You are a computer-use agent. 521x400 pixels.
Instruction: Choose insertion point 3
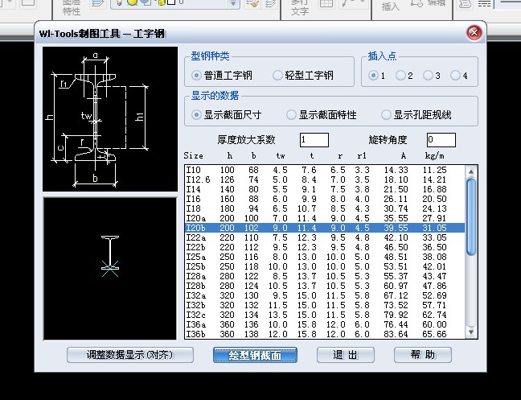(431, 76)
